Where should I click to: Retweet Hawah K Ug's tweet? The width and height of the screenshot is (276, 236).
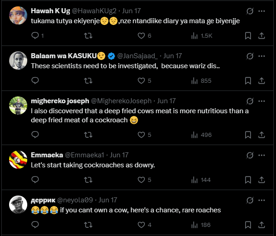pos(89,35)
